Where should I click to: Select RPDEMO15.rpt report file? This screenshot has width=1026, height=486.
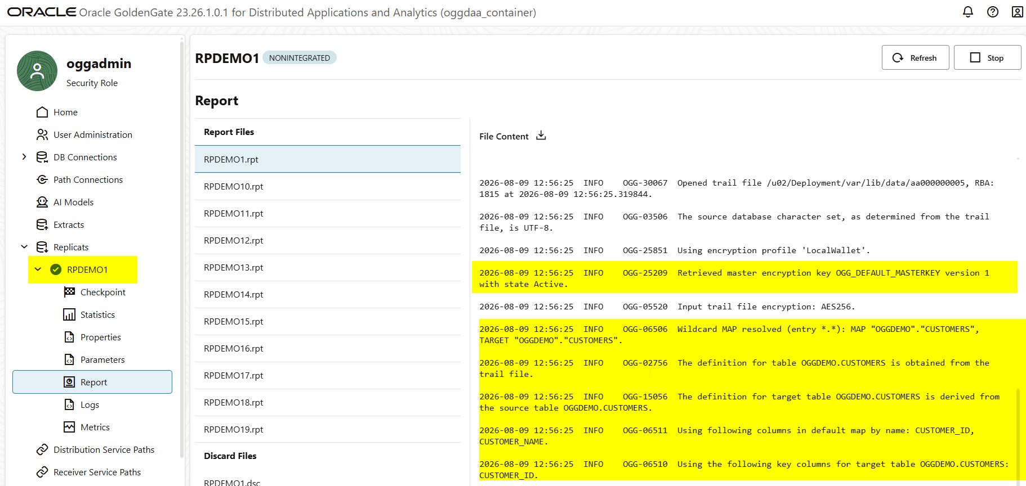328,321
